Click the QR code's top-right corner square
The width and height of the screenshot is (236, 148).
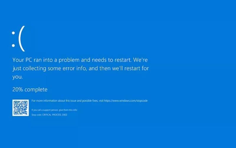25,103
